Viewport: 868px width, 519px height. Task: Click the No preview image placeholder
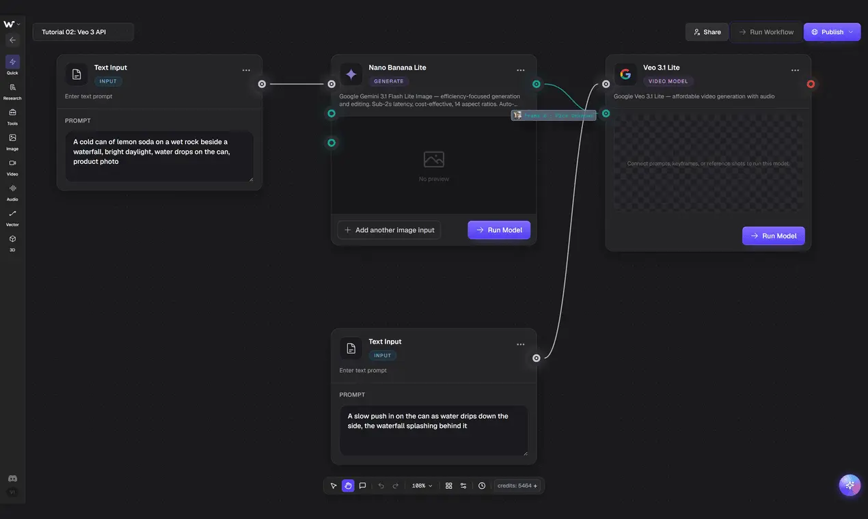click(x=434, y=165)
